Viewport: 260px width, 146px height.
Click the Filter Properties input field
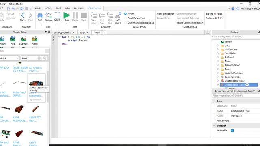pos(236,96)
